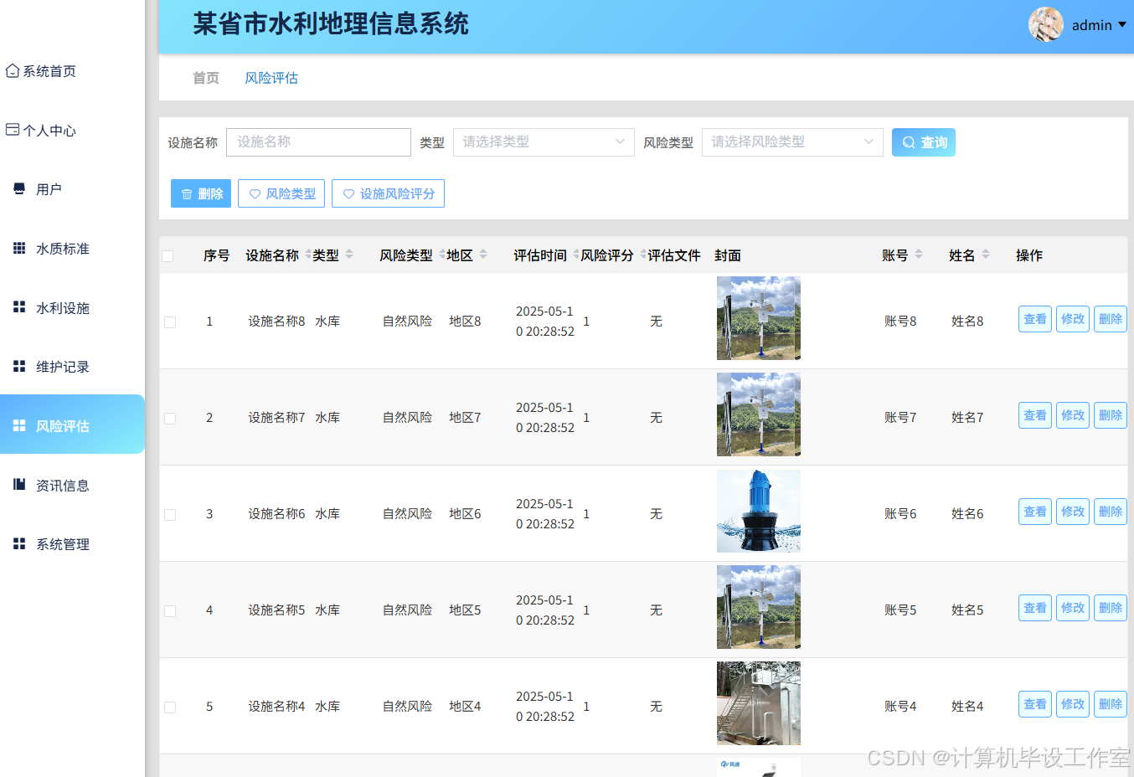Open the 请选择类型 dropdown
Screen dimensions: 1134x777
pos(544,142)
